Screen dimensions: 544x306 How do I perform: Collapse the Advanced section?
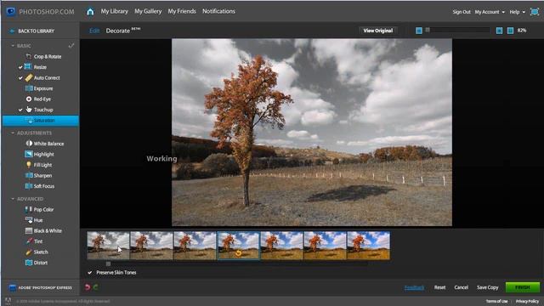click(13, 199)
